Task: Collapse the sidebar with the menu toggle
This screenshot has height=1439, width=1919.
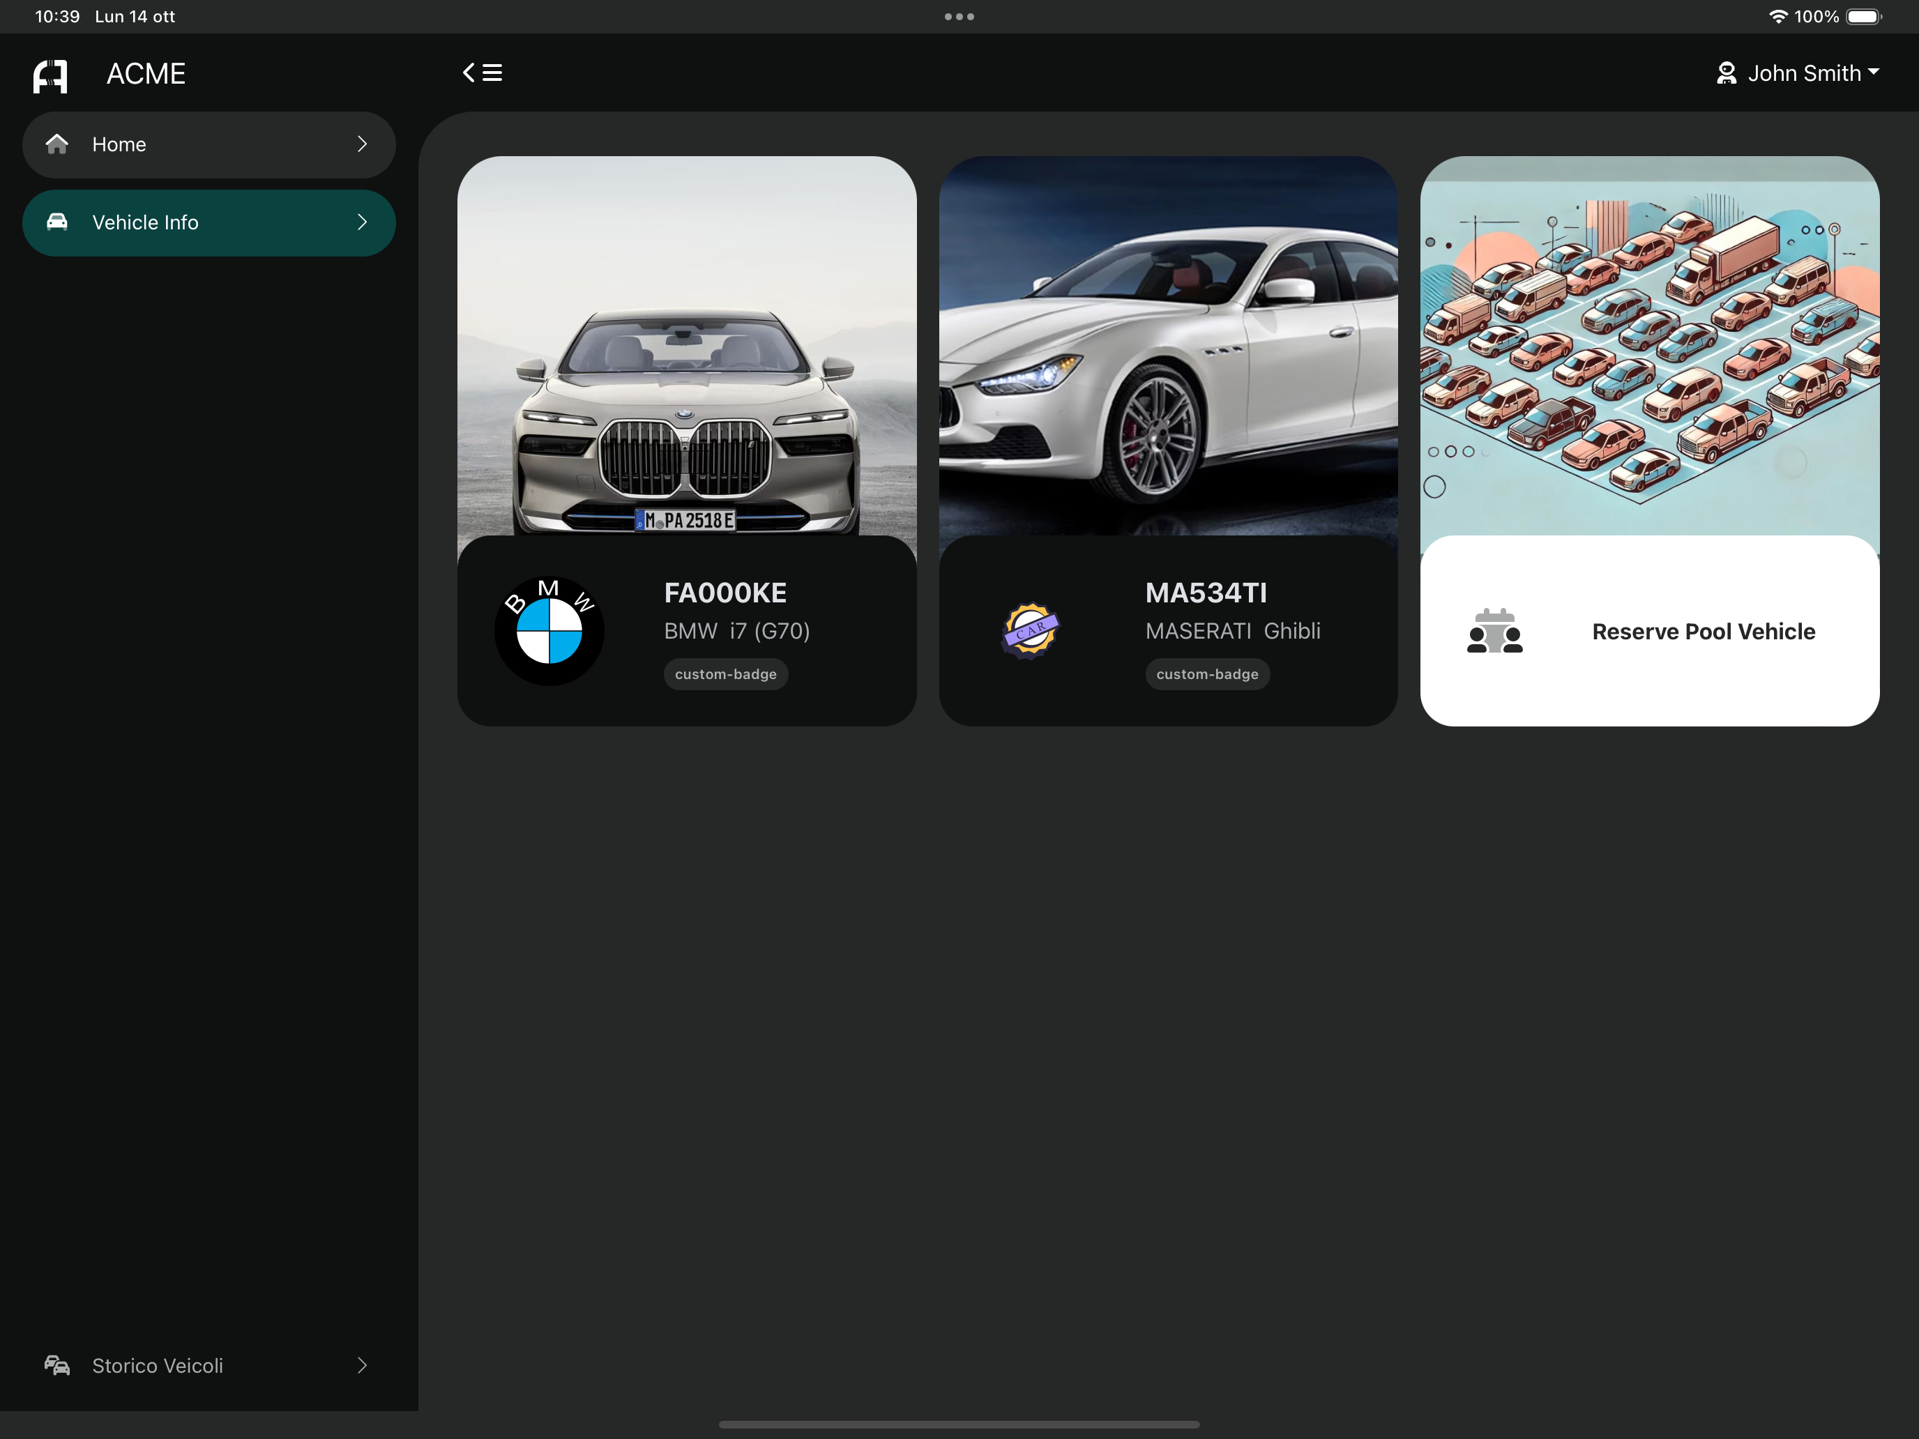Action: [x=483, y=73]
